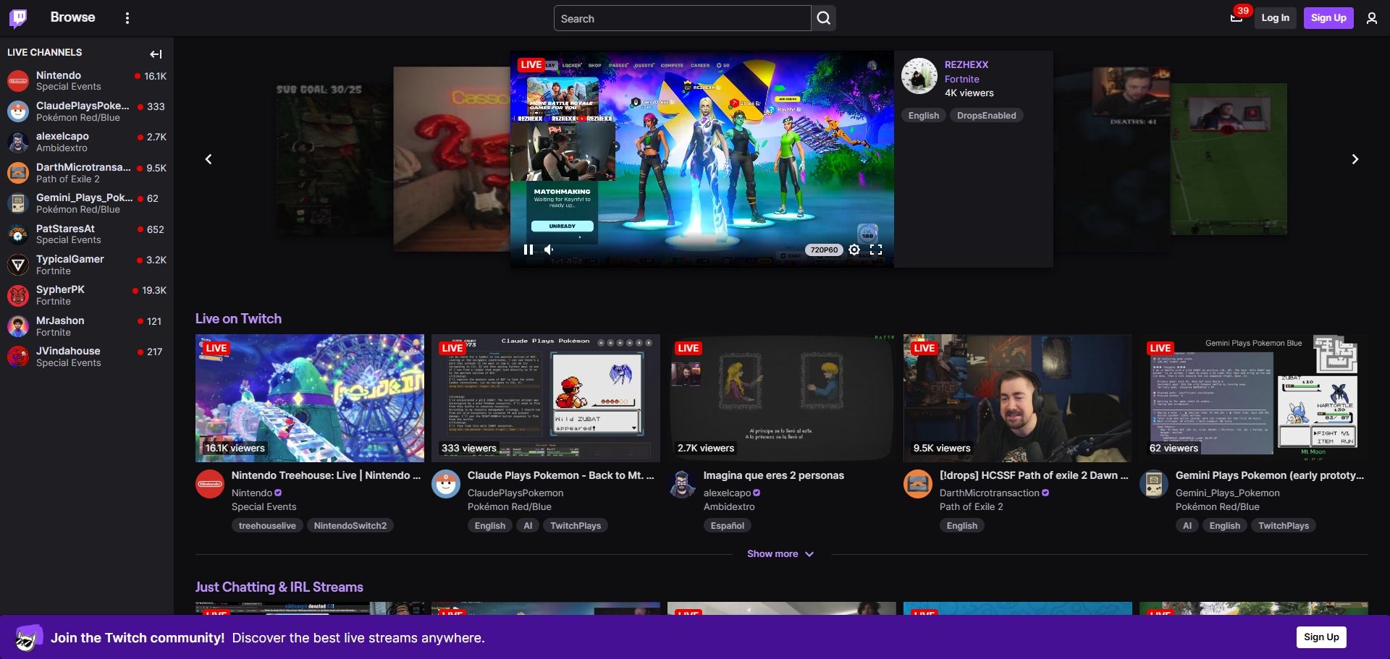
Task: Click the Log In button
Action: [x=1275, y=18]
